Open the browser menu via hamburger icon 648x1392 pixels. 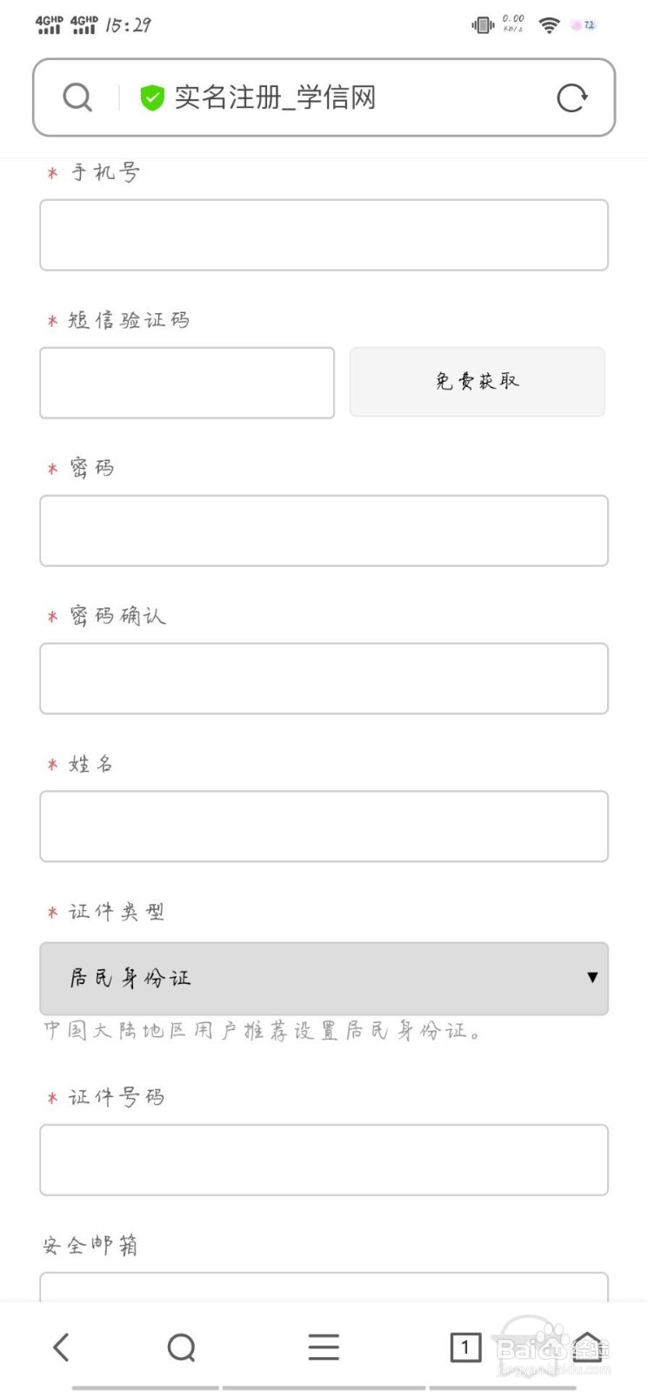point(324,1347)
